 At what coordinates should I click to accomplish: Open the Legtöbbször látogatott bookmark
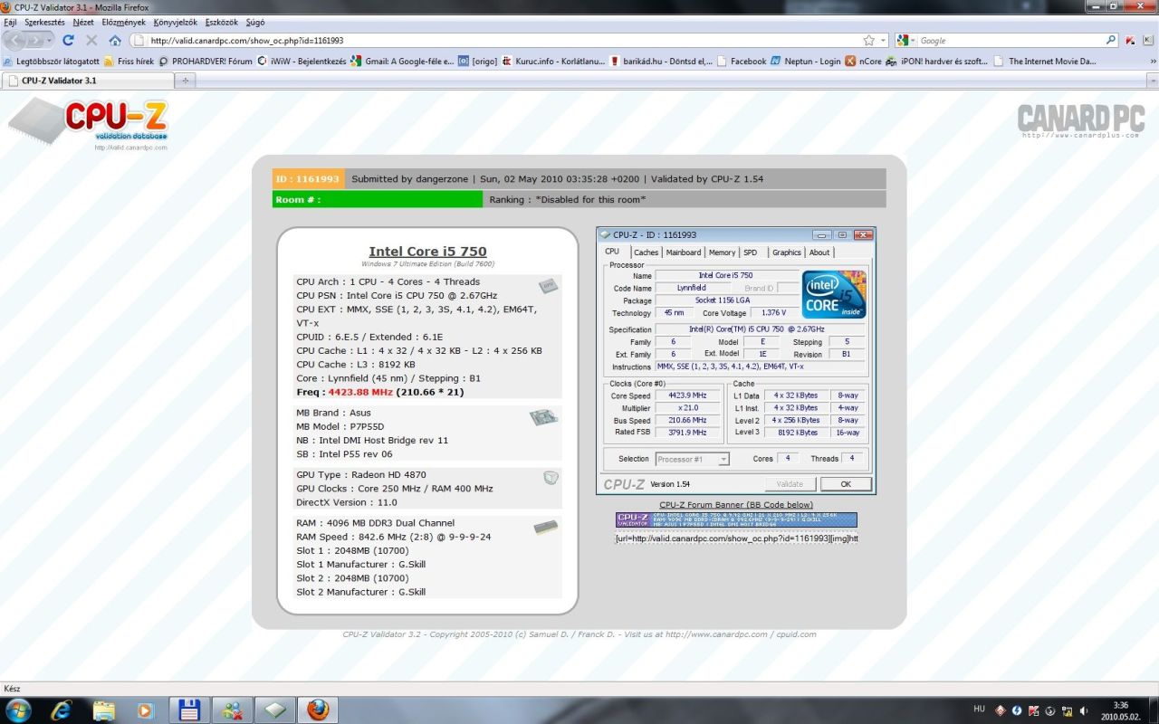point(51,62)
